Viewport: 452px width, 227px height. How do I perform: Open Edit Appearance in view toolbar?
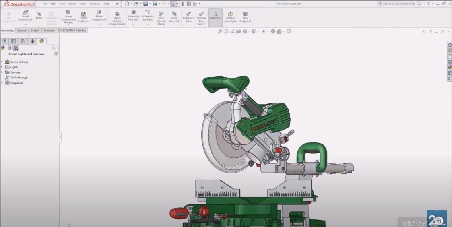point(273,31)
